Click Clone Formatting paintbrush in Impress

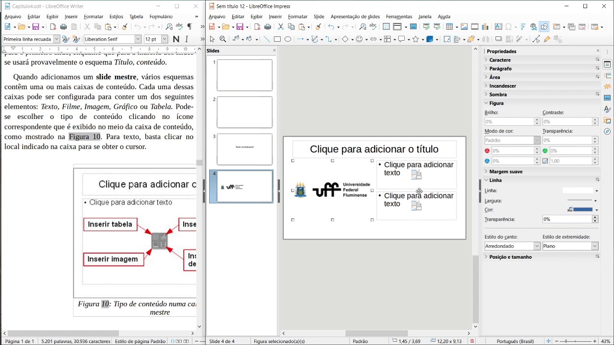tap(318, 27)
